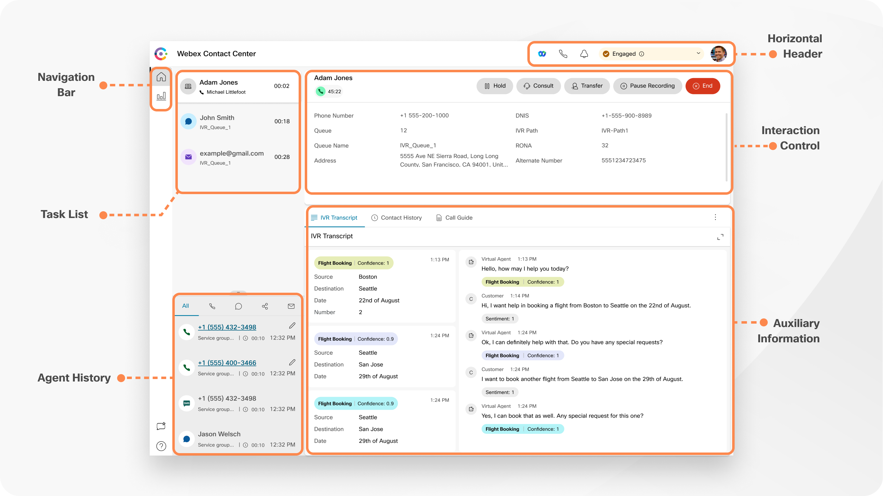Select the Consult call option

click(x=537, y=86)
